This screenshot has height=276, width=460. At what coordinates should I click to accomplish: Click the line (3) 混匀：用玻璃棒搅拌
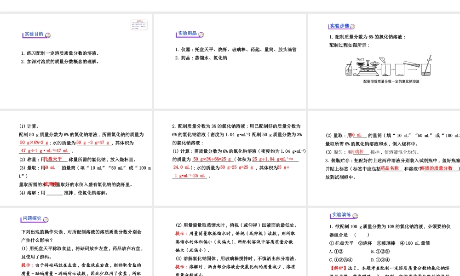[372, 152]
